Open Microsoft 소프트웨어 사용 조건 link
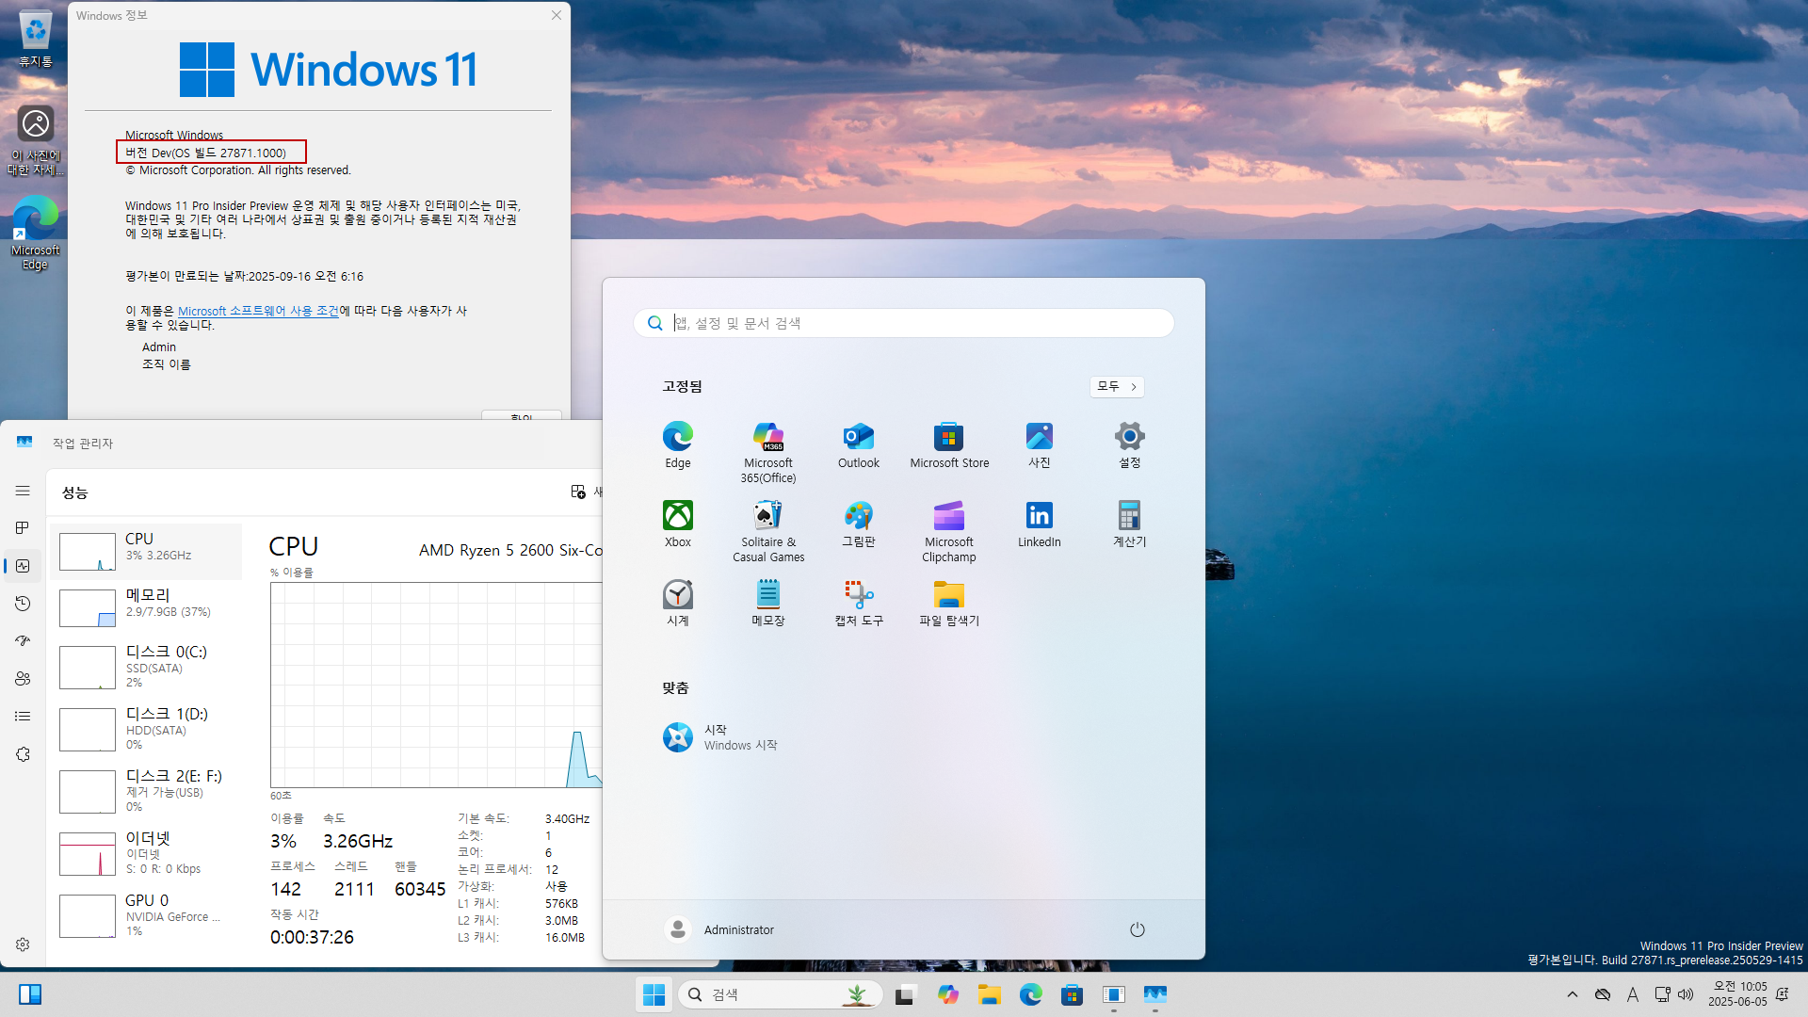1808x1017 pixels. (258, 311)
